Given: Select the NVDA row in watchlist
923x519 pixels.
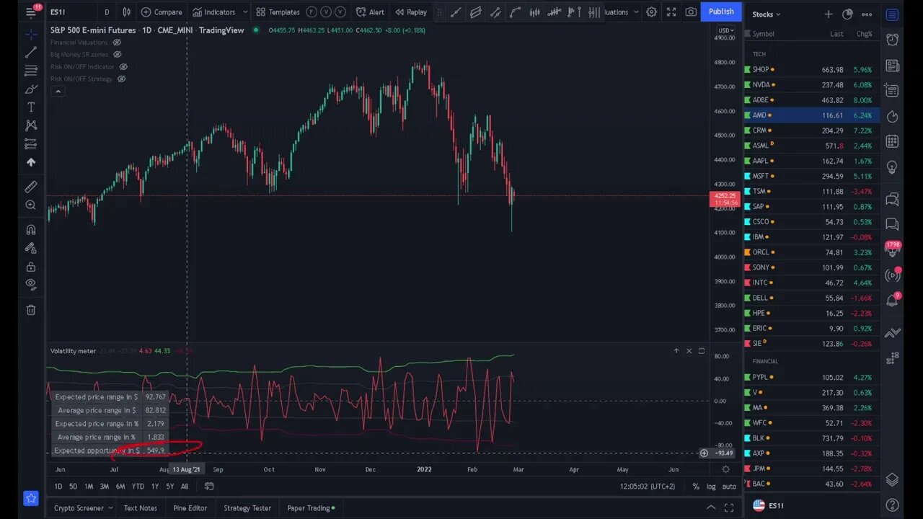Looking at the screenshot, I should [811, 84].
